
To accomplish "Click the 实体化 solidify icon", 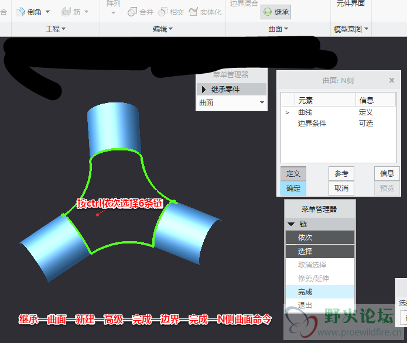I will pos(193,12).
